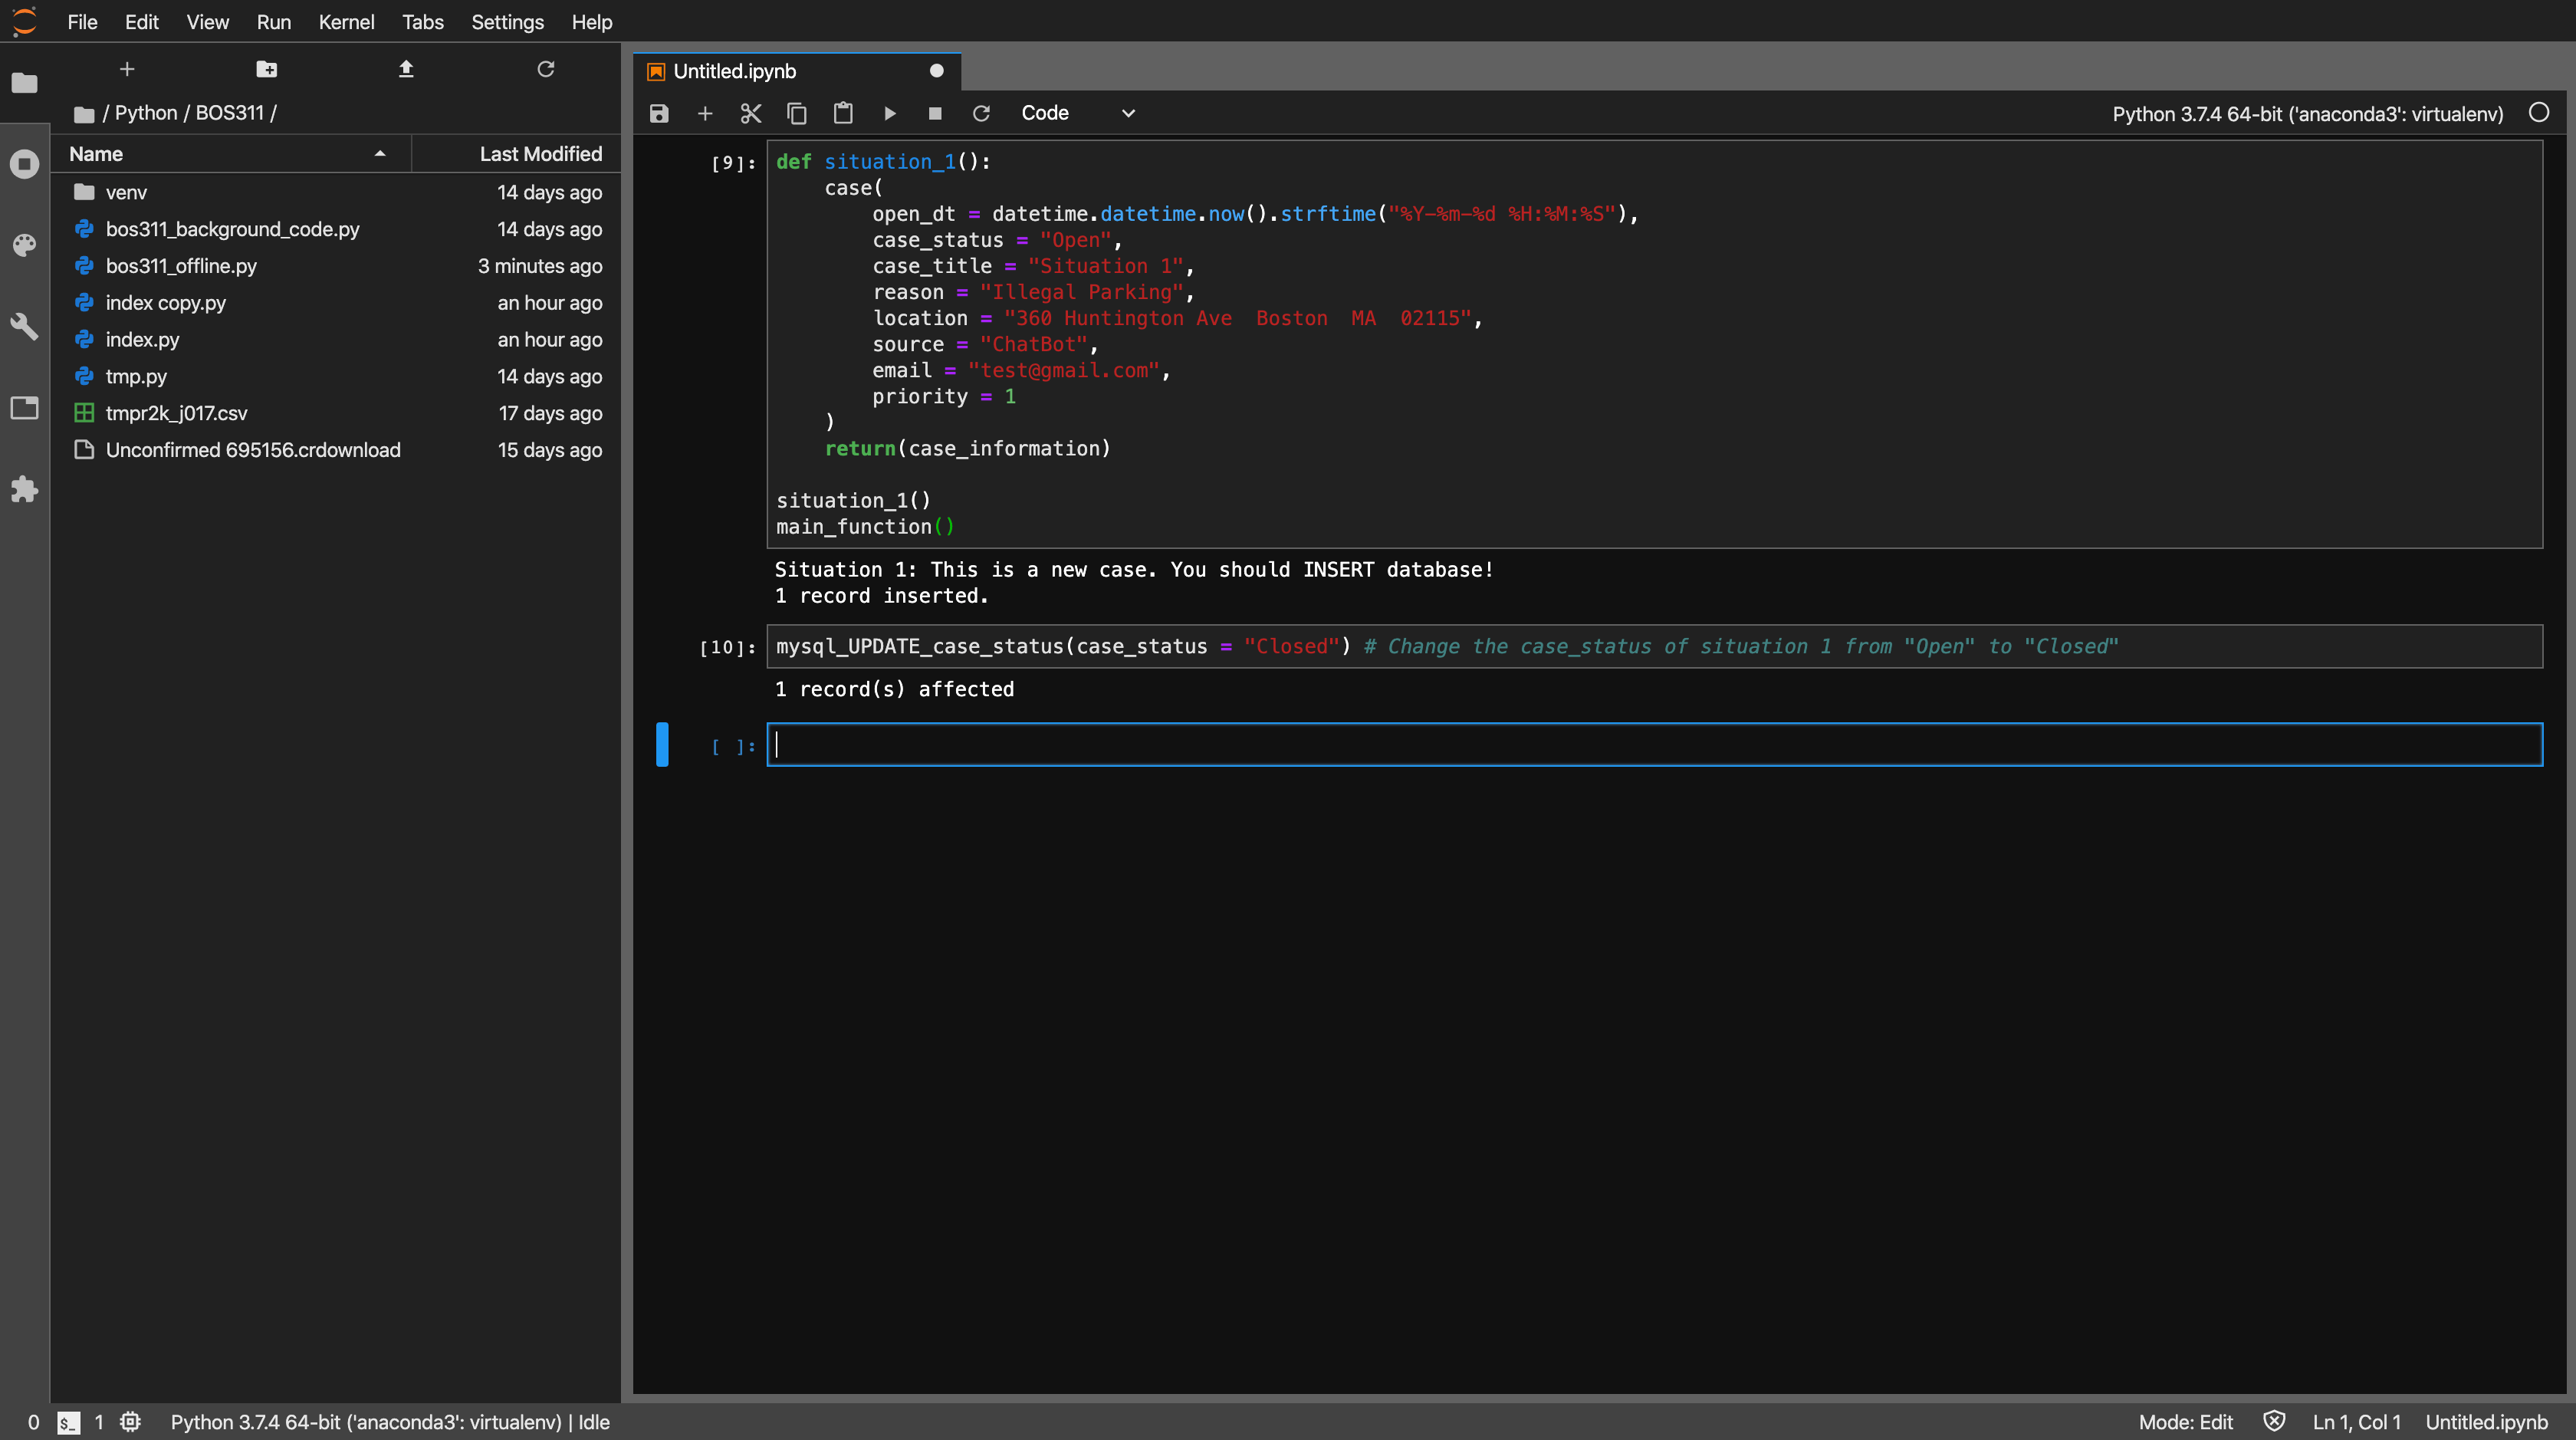
Task: Open the Commands palette sidebar icon
Action: pos(24,245)
